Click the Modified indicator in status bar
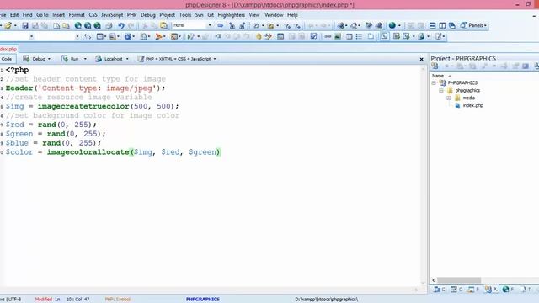Image resolution: width=539 pixels, height=303 pixels. (43, 300)
